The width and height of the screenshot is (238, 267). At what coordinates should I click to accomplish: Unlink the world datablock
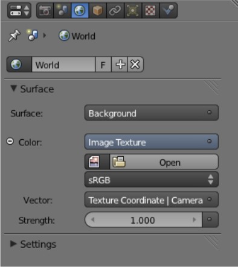pyautogui.click(x=135, y=64)
